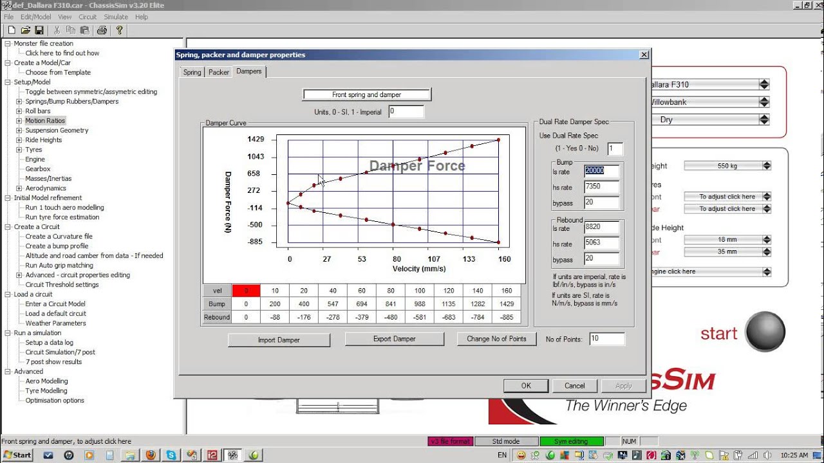Open the file explorer folder taskbar icon
This screenshot has height=463, width=824.
(130, 455)
